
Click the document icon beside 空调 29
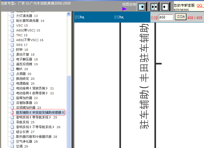(x=12, y=146)
